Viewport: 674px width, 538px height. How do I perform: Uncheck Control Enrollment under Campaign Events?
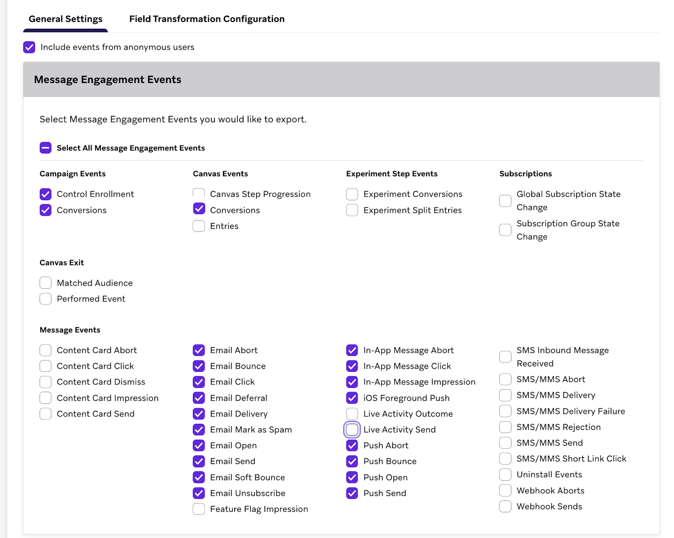pyautogui.click(x=45, y=194)
